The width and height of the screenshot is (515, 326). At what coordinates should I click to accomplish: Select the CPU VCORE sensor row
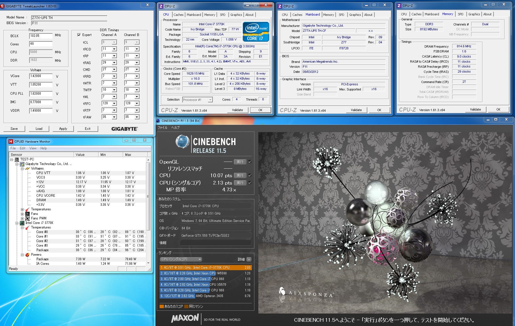(78, 196)
